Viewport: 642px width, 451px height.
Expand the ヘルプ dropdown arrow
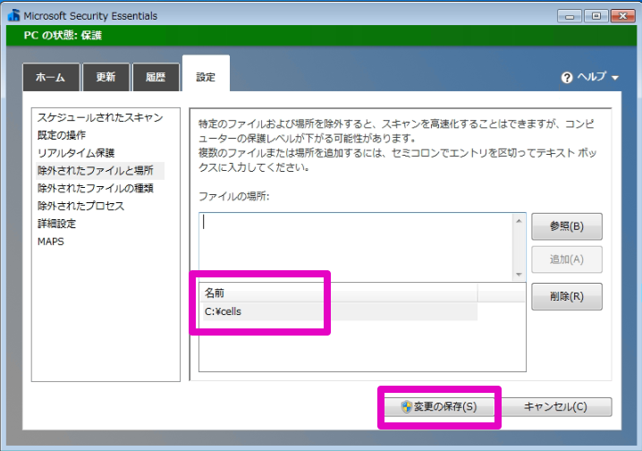[x=615, y=78]
